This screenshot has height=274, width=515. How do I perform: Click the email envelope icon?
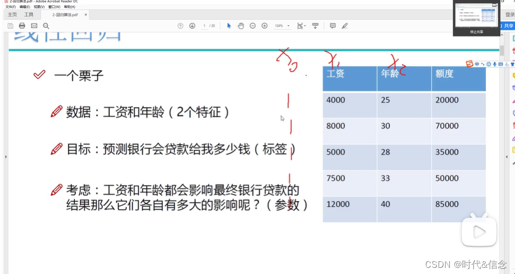point(34,26)
